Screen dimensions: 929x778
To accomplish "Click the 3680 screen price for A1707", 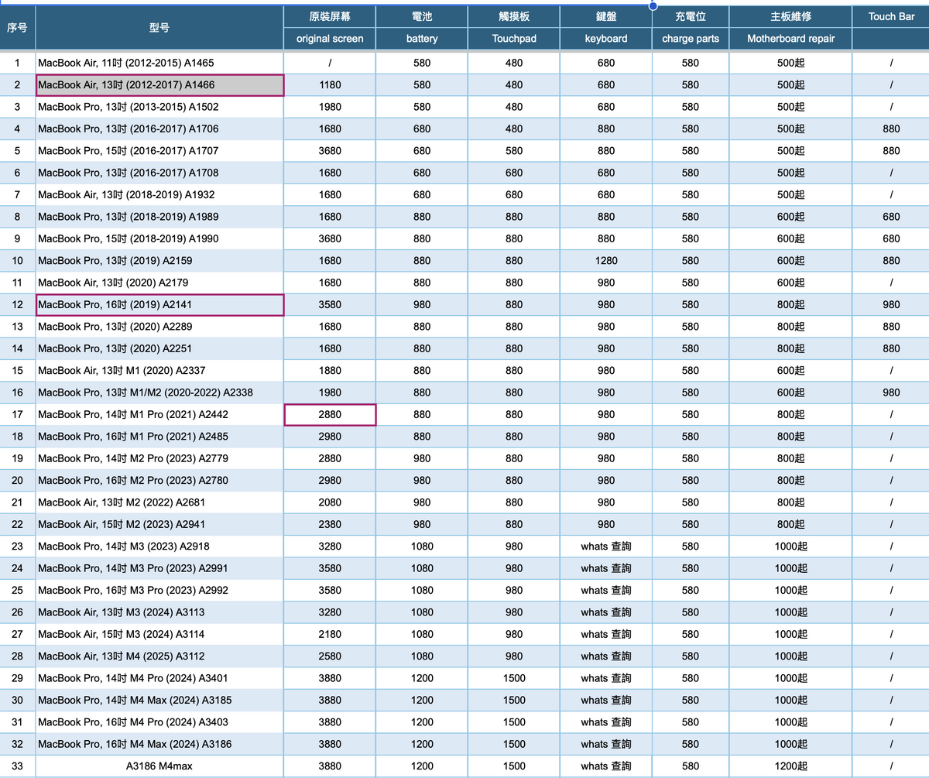I will tap(330, 151).
